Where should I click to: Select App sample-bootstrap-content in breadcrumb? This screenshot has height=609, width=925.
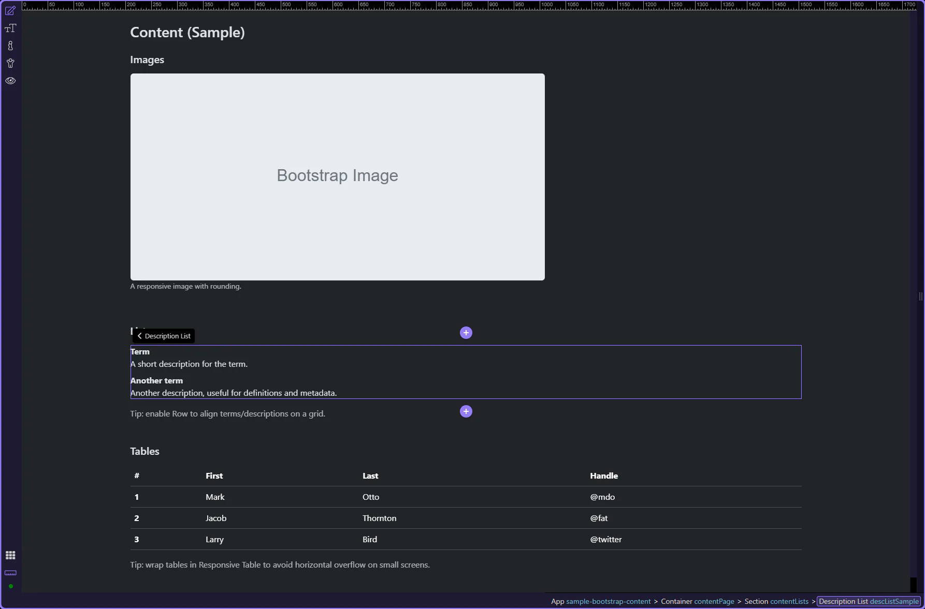click(601, 601)
